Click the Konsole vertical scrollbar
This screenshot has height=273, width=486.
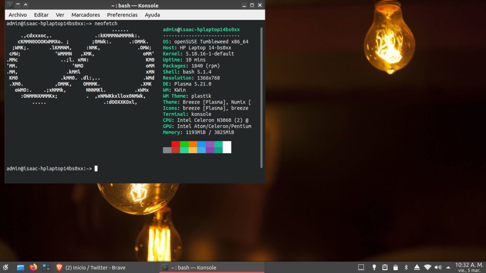click(x=262, y=95)
